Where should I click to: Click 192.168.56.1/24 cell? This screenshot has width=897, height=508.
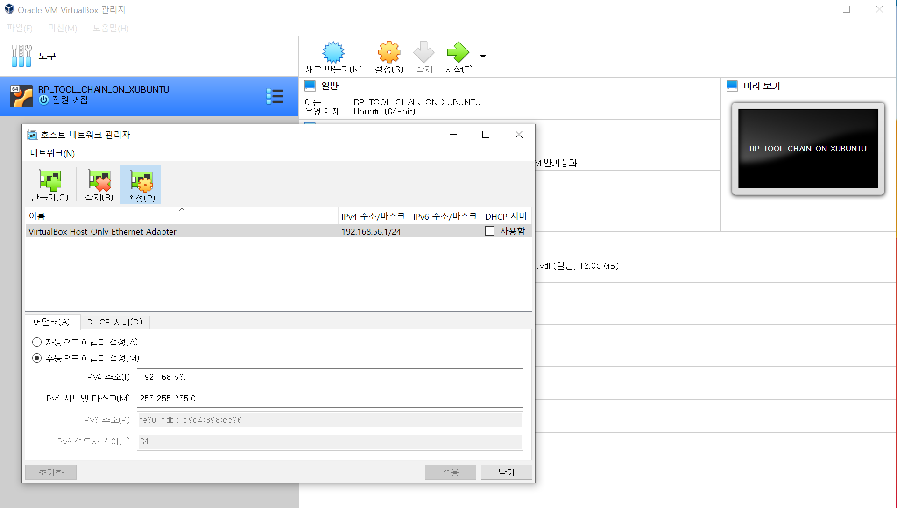point(371,231)
